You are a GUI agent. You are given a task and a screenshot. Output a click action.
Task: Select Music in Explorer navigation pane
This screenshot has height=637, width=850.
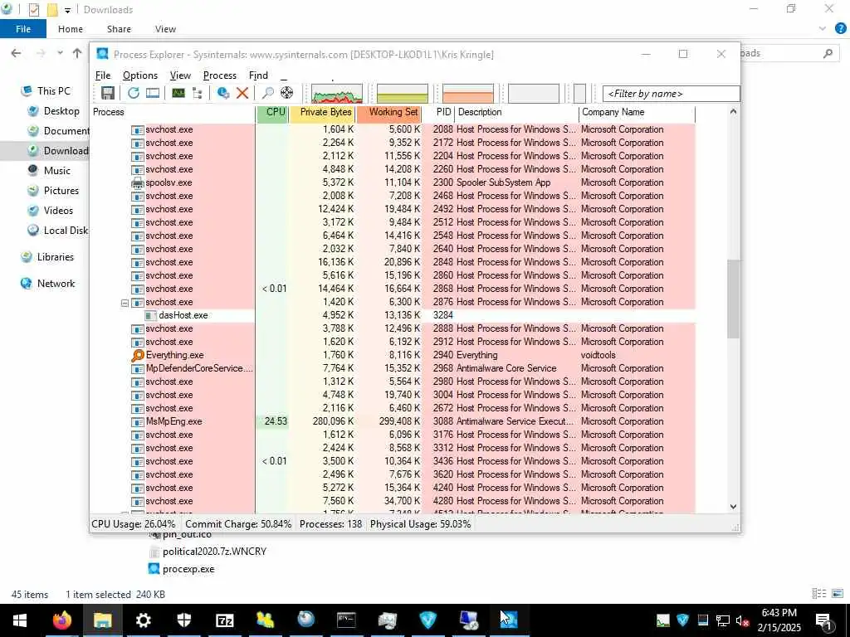point(56,171)
